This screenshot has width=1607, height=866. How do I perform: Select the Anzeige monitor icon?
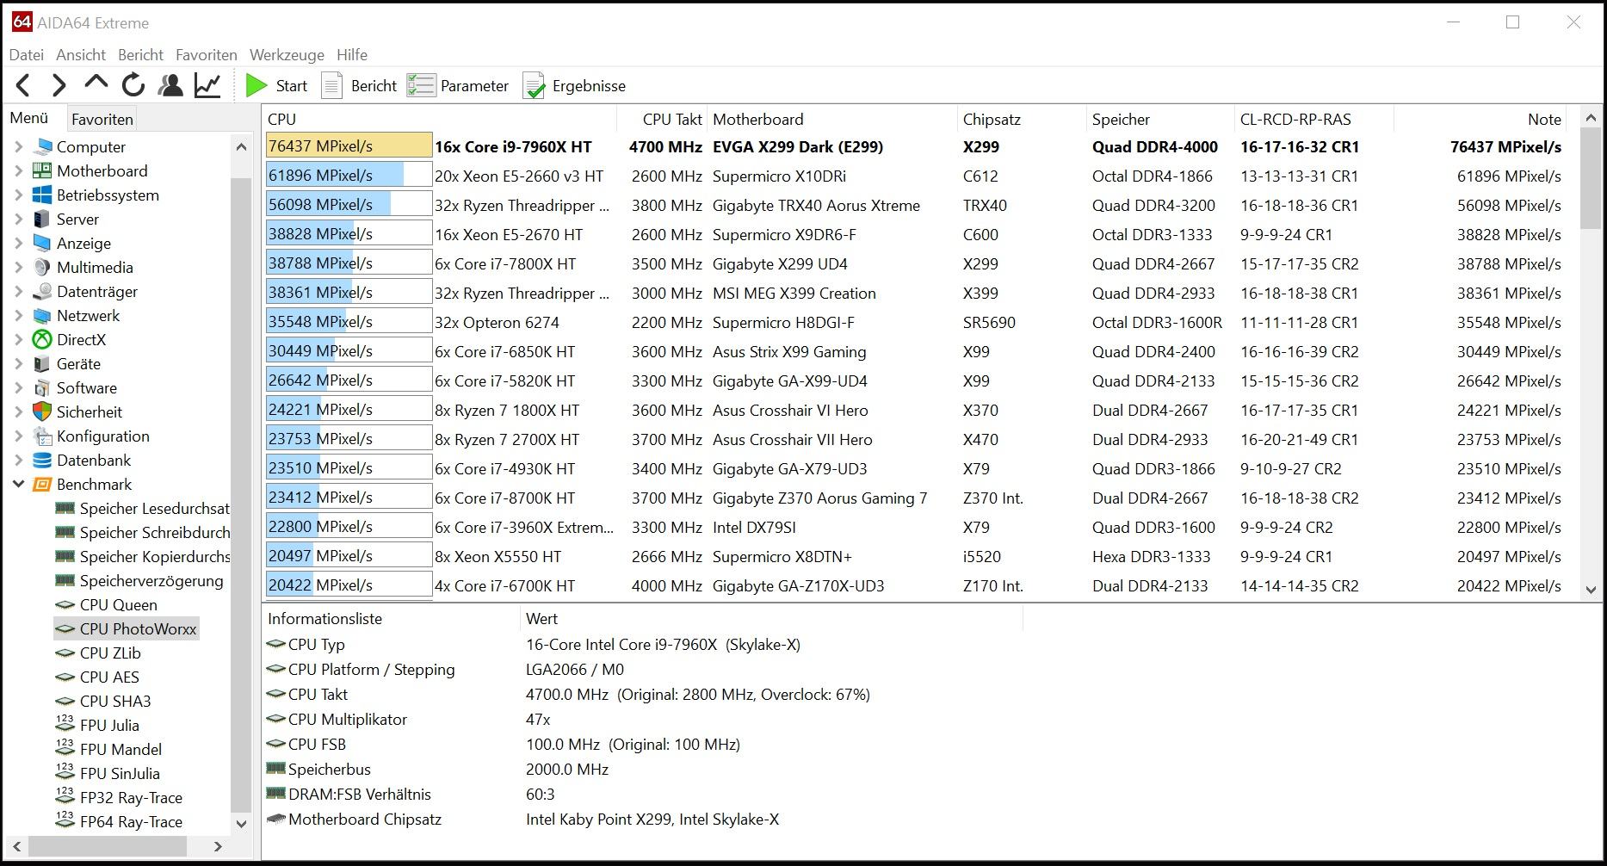pos(42,244)
